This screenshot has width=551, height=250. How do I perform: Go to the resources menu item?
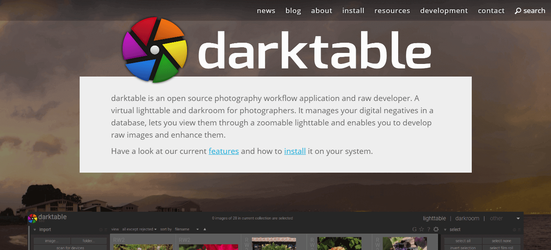click(392, 11)
